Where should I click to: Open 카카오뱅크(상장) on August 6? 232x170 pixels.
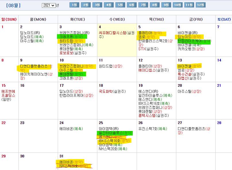[x=191, y=49]
